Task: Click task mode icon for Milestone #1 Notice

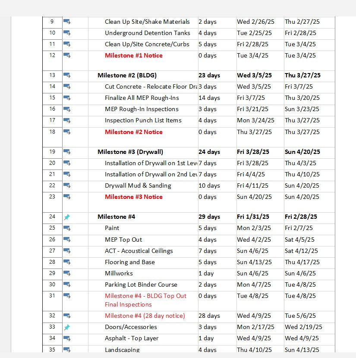Action: click(67, 55)
